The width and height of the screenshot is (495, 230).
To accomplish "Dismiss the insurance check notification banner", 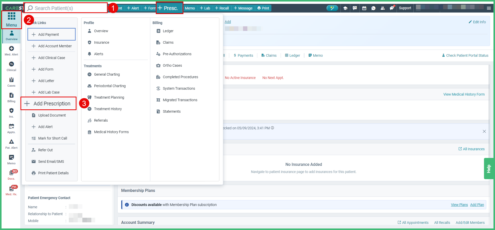I will (484, 131).
